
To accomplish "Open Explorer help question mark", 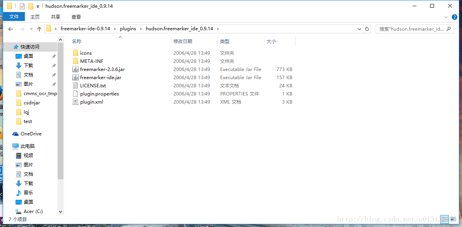I will click(x=455, y=17).
